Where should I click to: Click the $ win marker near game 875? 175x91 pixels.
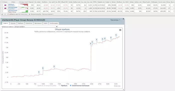pyautogui.click(x=39, y=72)
